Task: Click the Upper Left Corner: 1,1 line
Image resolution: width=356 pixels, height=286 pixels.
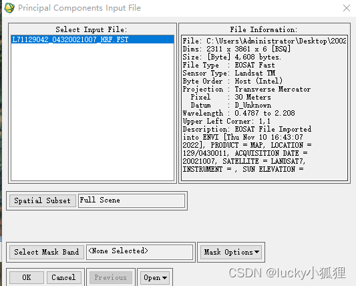Action: tap(226, 121)
